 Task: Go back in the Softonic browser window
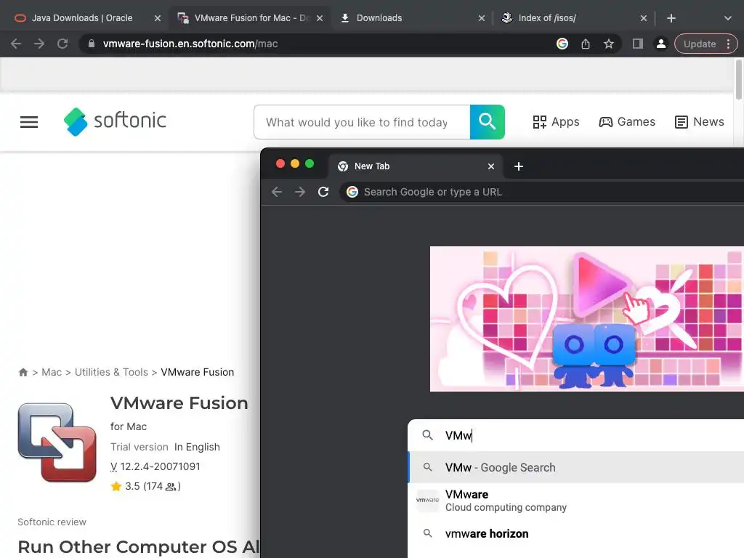(x=16, y=44)
